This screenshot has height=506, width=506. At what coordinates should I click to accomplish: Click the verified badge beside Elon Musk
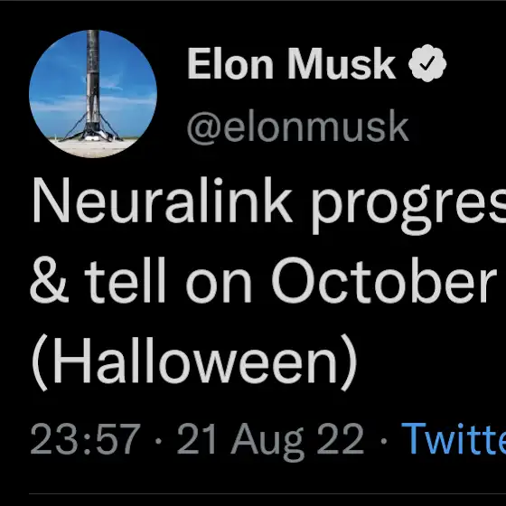[x=427, y=63]
